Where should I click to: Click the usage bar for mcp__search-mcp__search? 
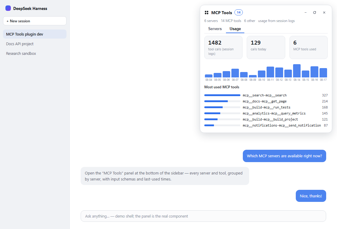[222, 95]
